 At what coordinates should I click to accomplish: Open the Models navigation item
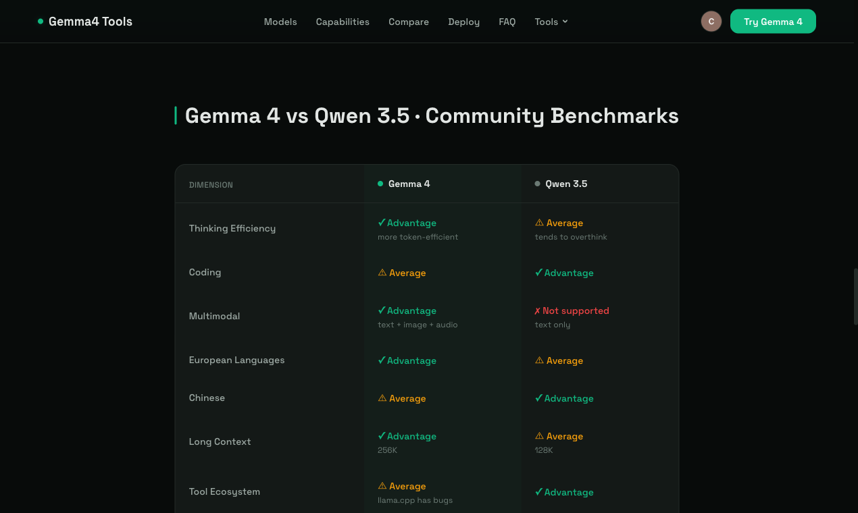pyautogui.click(x=280, y=22)
